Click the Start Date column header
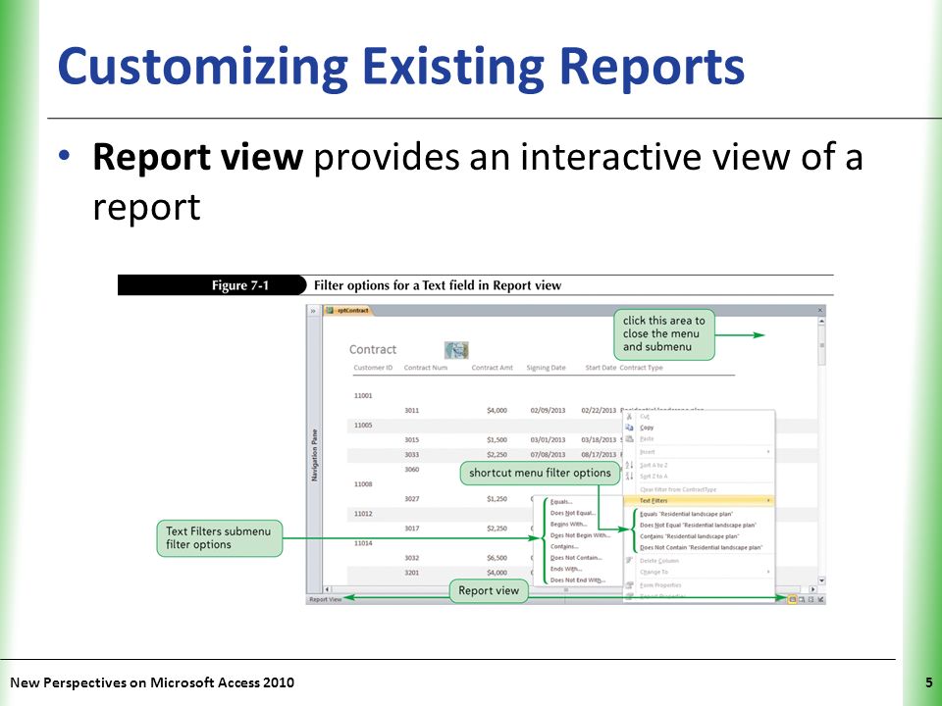This screenshot has height=706, width=942. point(601,368)
